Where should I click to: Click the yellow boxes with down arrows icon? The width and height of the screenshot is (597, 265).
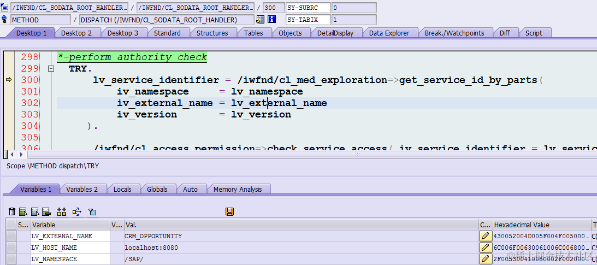[x=62, y=211]
